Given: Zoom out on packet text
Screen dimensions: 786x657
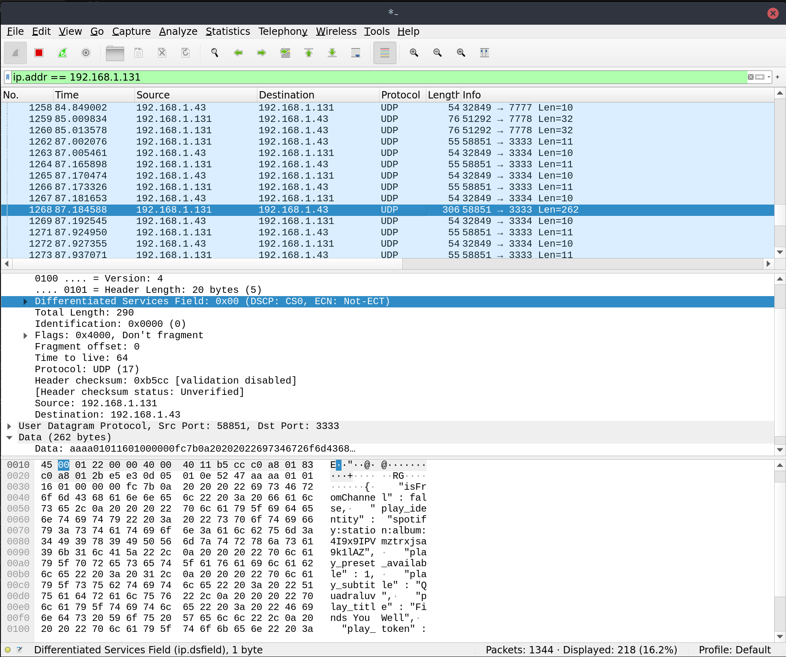Looking at the screenshot, I should (438, 53).
